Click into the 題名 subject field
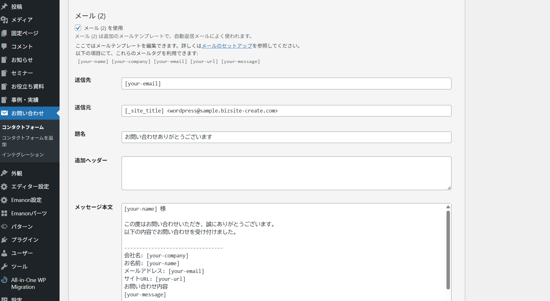 [x=286, y=137]
